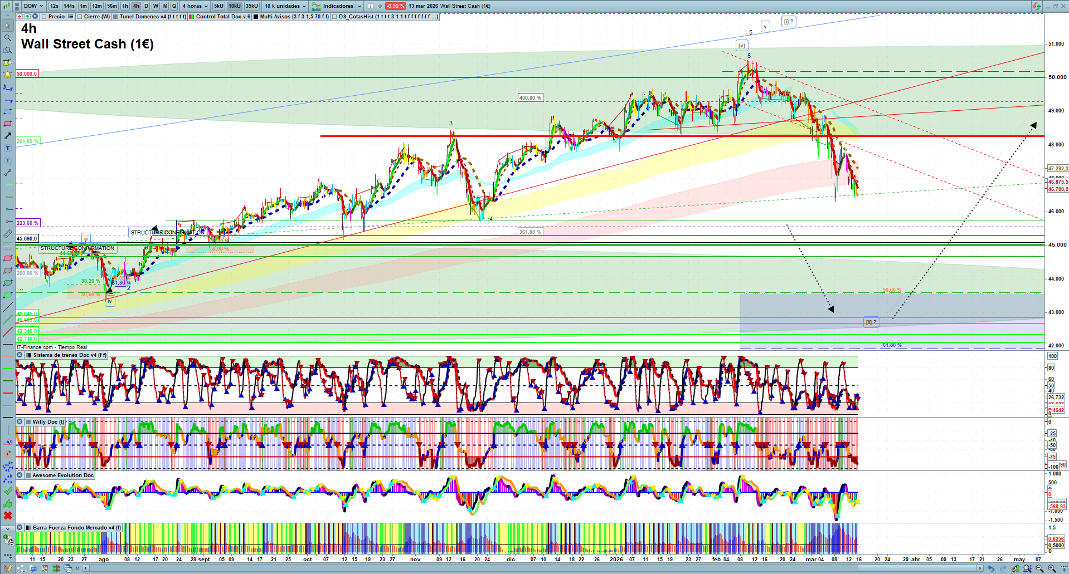Click the redo arrow in bottom bar

[x=1003, y=568]
